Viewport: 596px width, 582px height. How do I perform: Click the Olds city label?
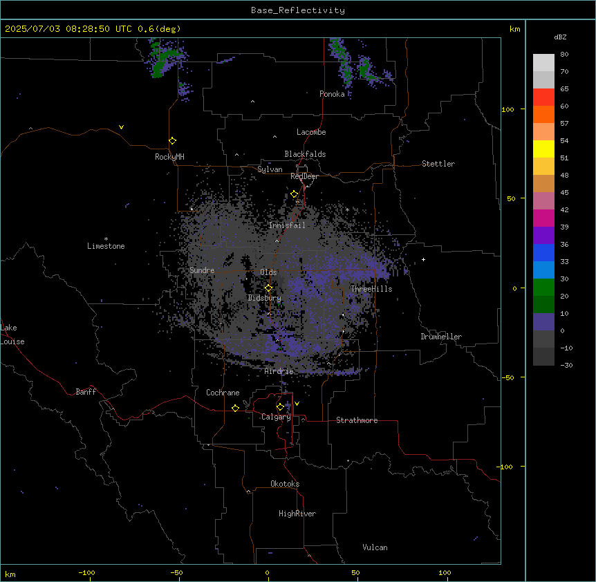click(x=268, y=272)
